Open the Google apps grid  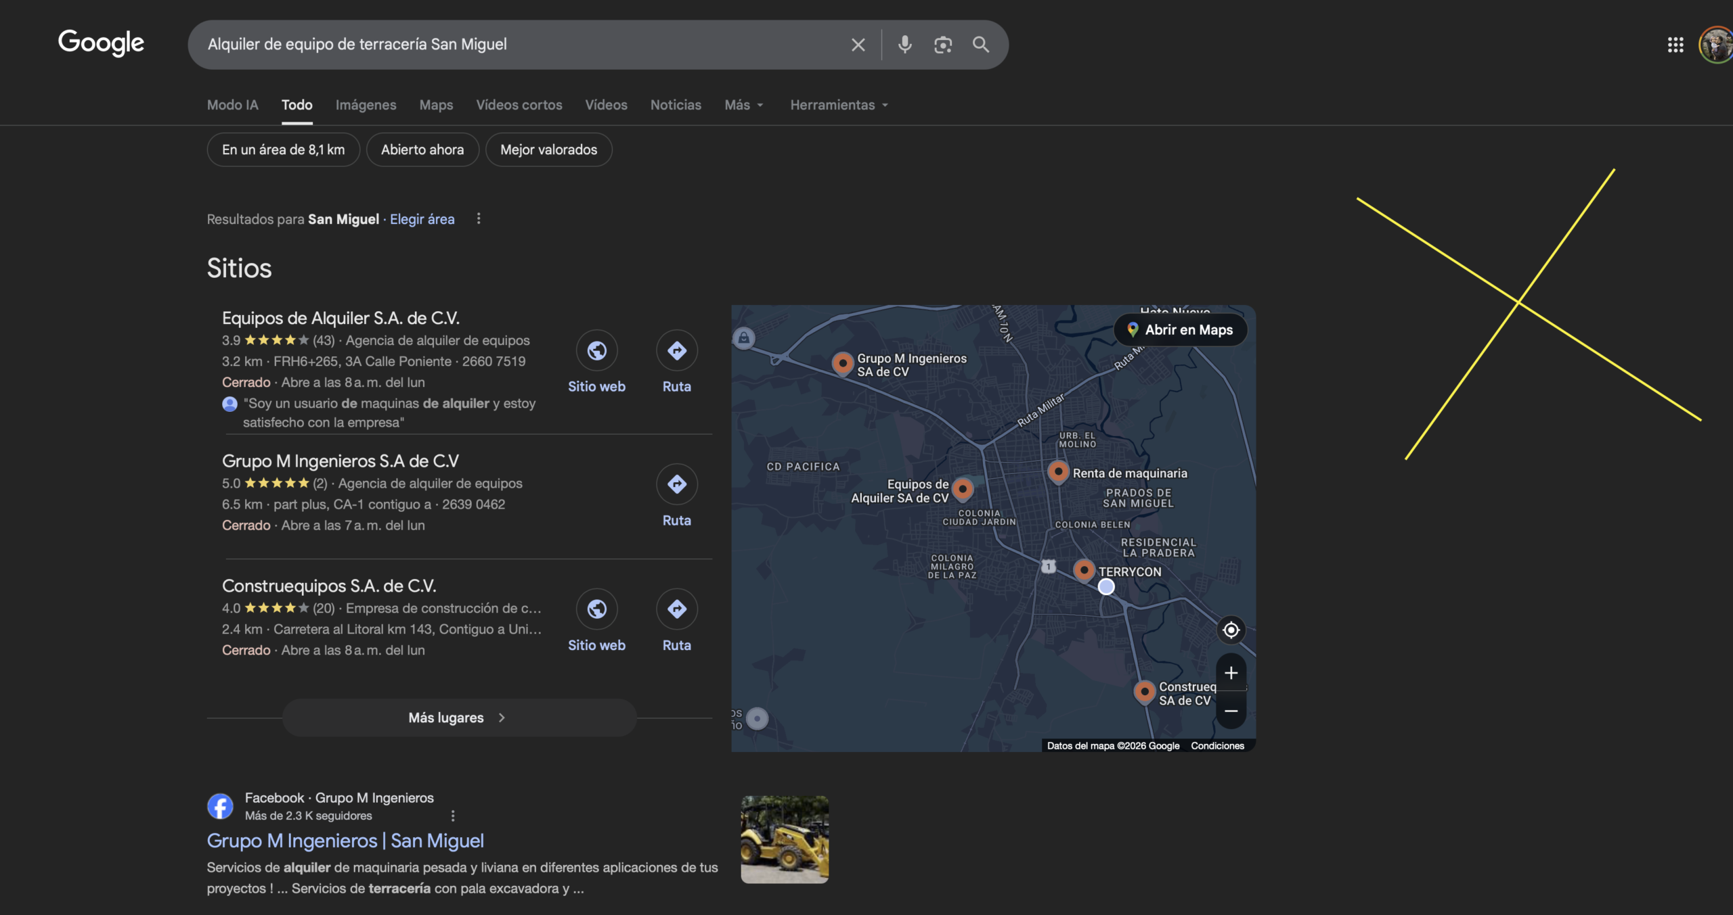point(1675,45)
